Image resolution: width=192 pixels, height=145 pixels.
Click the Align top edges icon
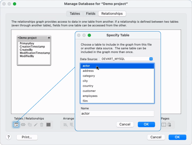[x=71, y=125]
